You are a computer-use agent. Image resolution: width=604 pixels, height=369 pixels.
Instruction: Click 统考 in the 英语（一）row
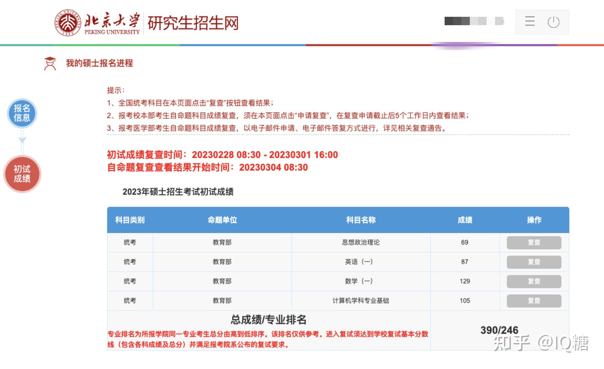130,262
